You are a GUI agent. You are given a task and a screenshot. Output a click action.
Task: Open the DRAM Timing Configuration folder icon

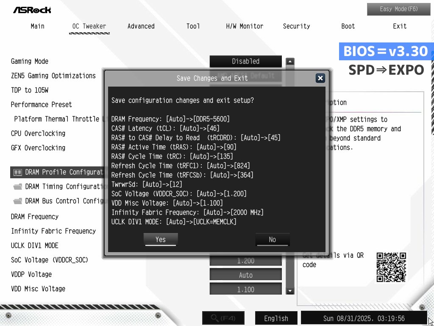tap(18, 186)
